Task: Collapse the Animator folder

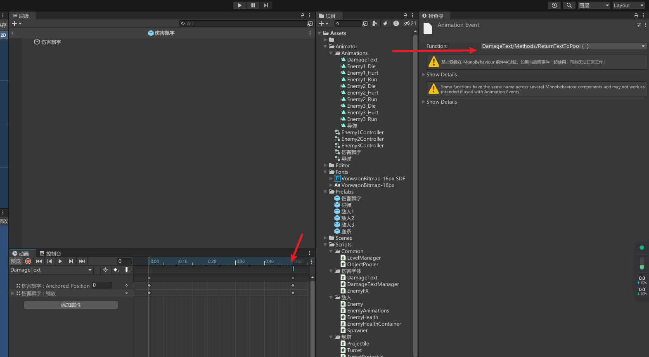Action: click(x=325, y=47)
